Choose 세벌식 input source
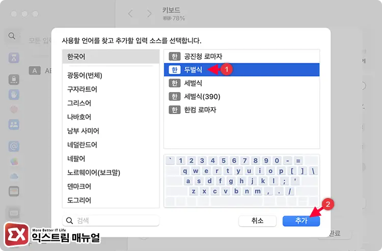The image size is (382, 251). (241, 83)
